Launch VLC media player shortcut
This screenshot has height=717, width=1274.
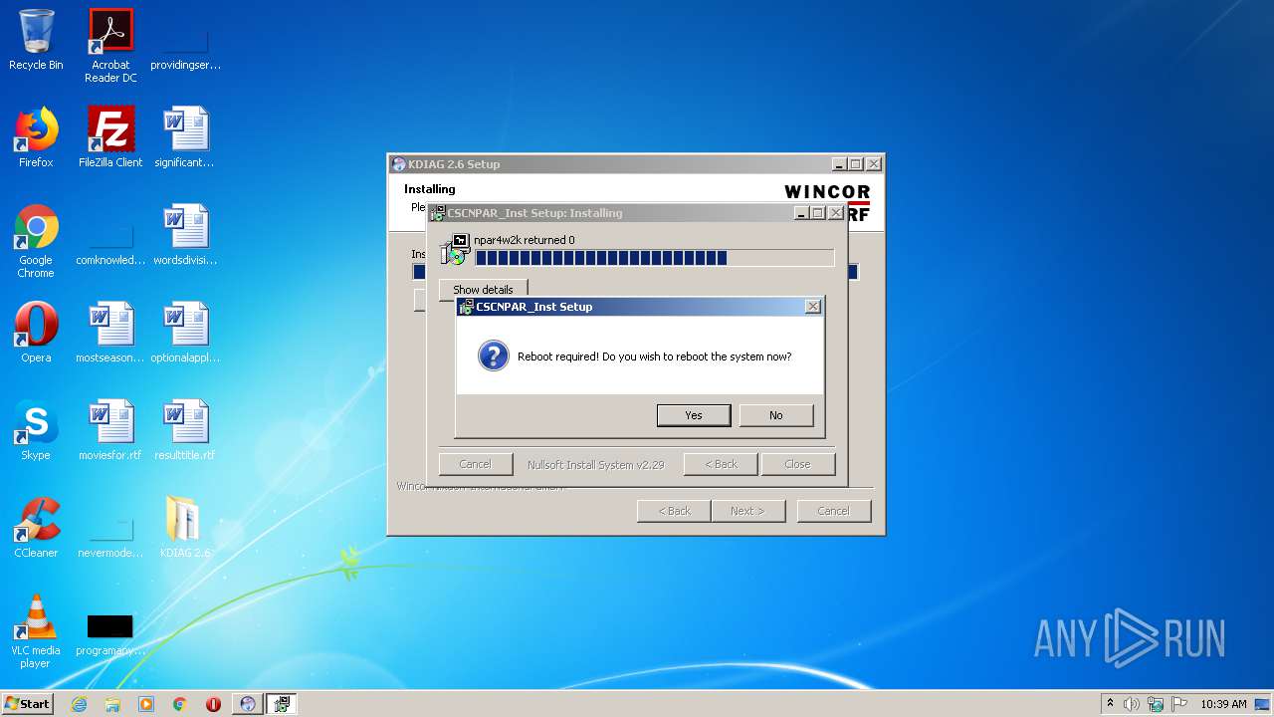pos(36,631)
